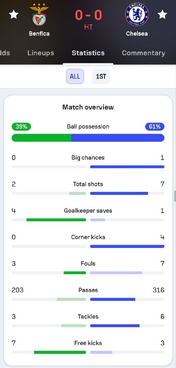Open the partially hidden Odds tab
This screenshot has height=368, width=176.
5,53
